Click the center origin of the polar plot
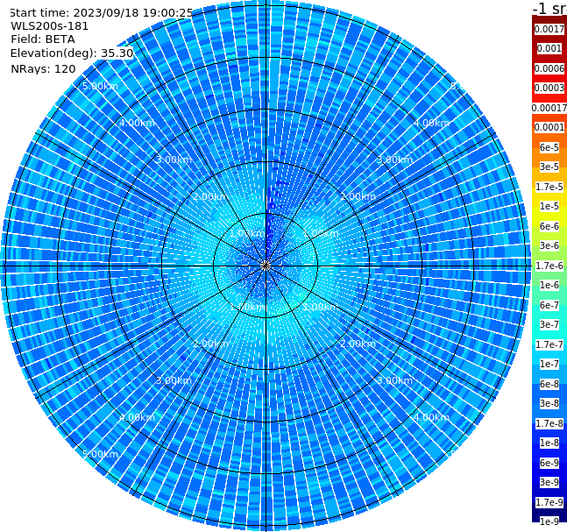 pos(266,266)
